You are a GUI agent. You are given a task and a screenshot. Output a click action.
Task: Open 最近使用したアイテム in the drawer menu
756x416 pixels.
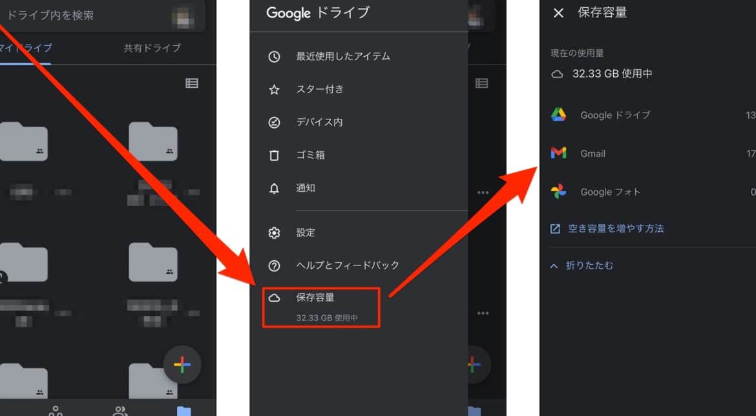click(342, 56)
